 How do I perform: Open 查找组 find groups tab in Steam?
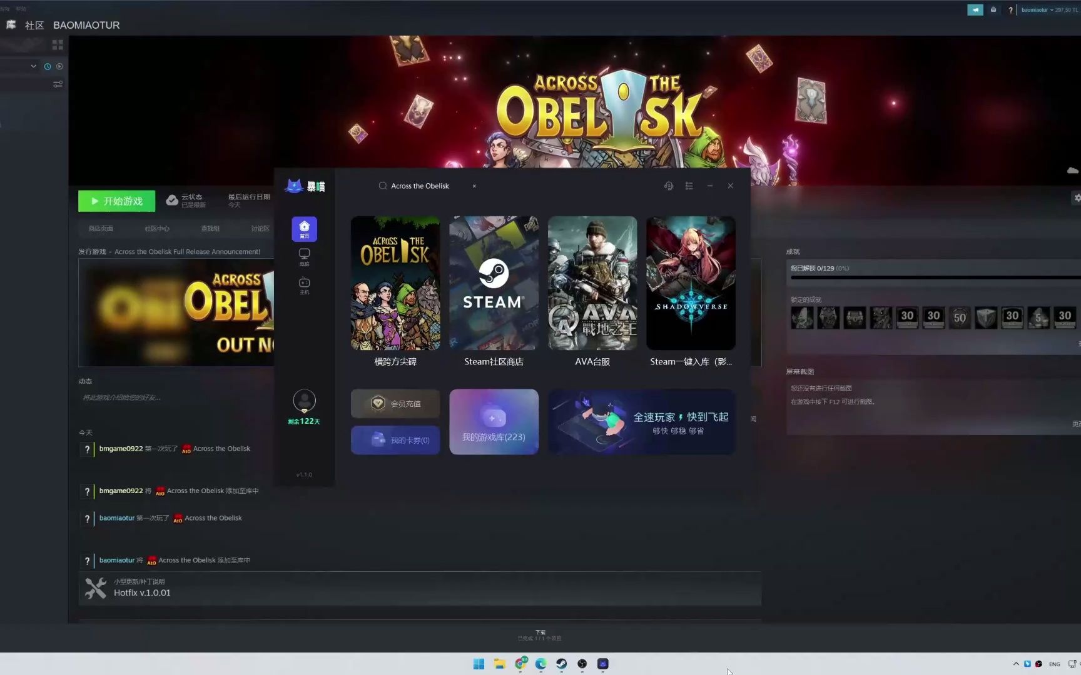(210, 228)
